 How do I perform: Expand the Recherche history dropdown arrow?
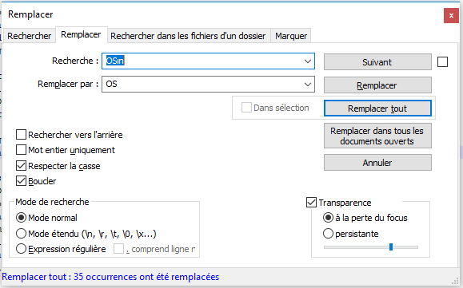(308, 61)
